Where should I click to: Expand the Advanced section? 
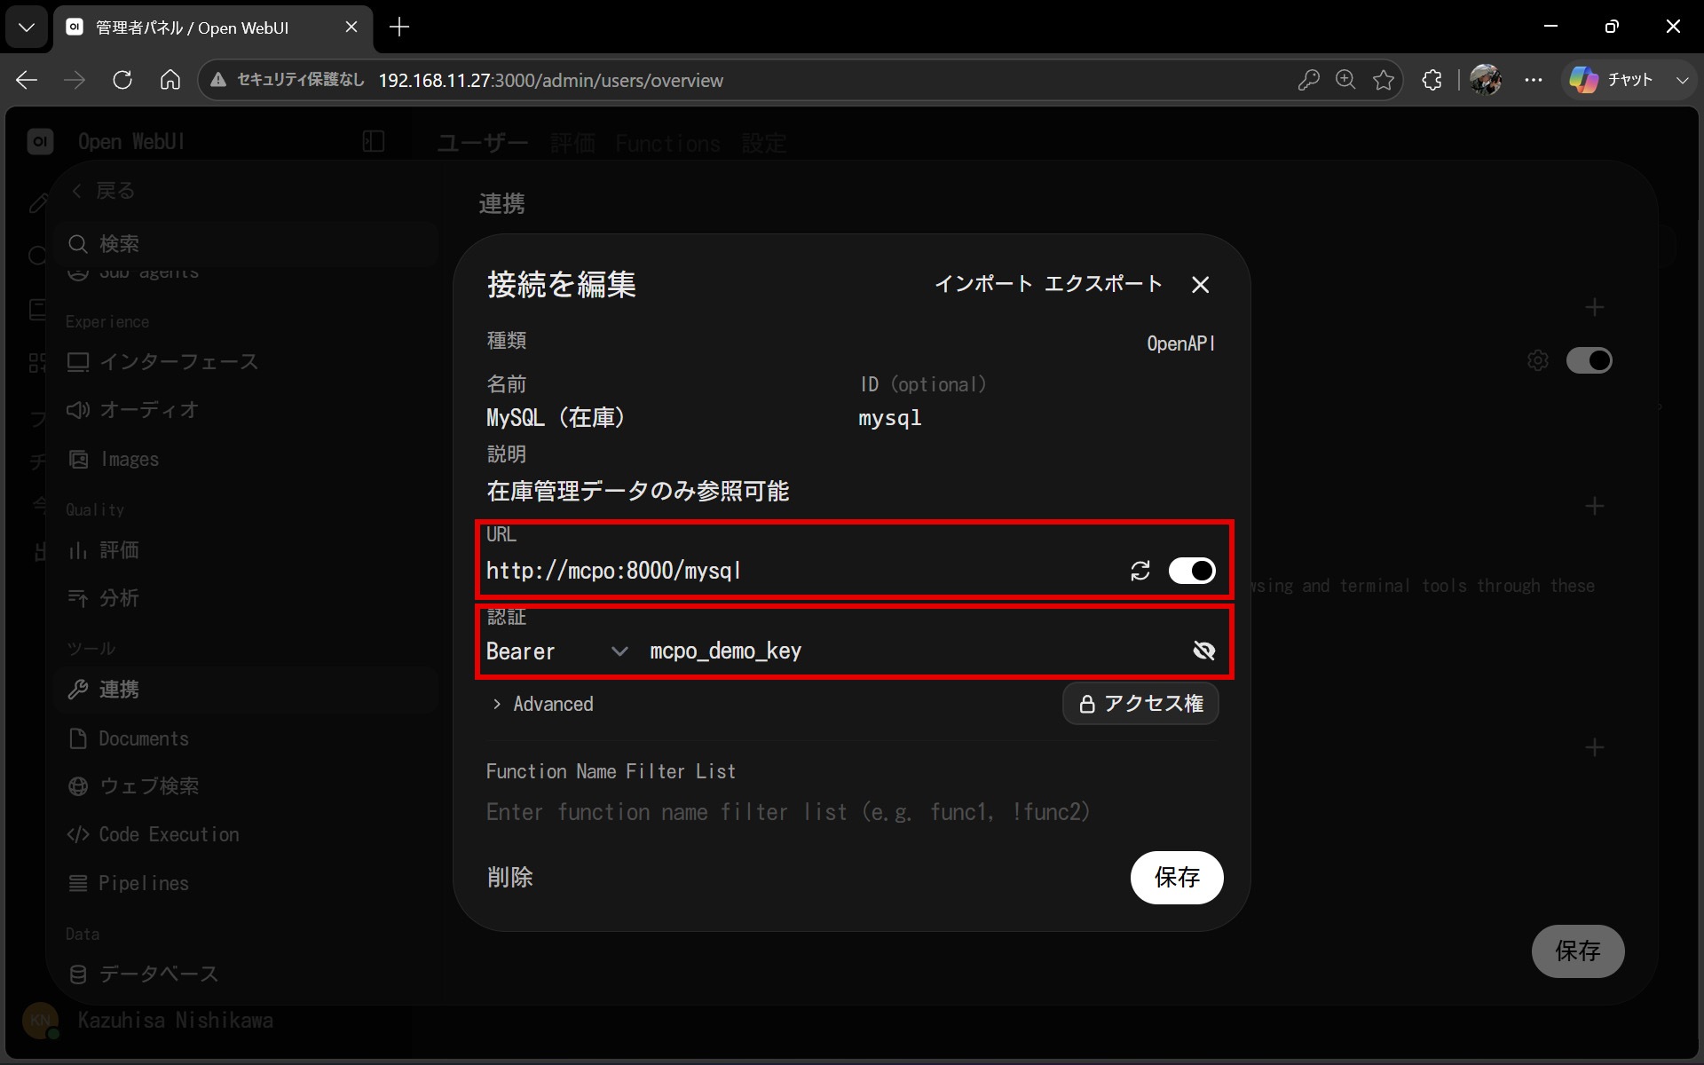tap(543, 704)
